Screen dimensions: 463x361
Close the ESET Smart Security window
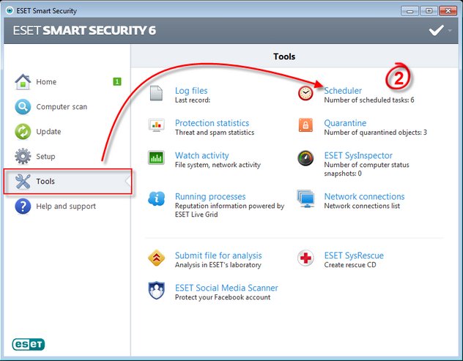(x=448, y=11)
